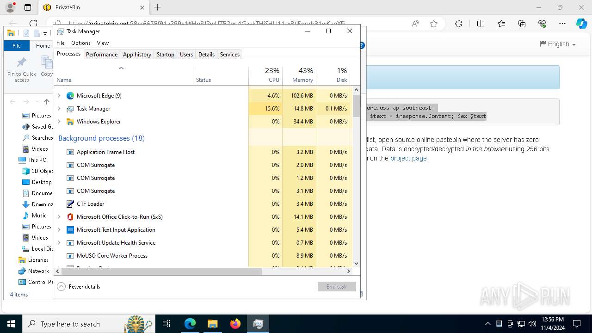Click the Windows Explorer process icon
Image resolution: width=592 pixels, height=333 pixels.
pos(70,122)
